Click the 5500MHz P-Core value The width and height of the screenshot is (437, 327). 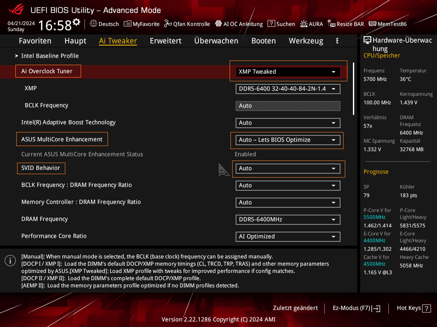pos(375,217)
